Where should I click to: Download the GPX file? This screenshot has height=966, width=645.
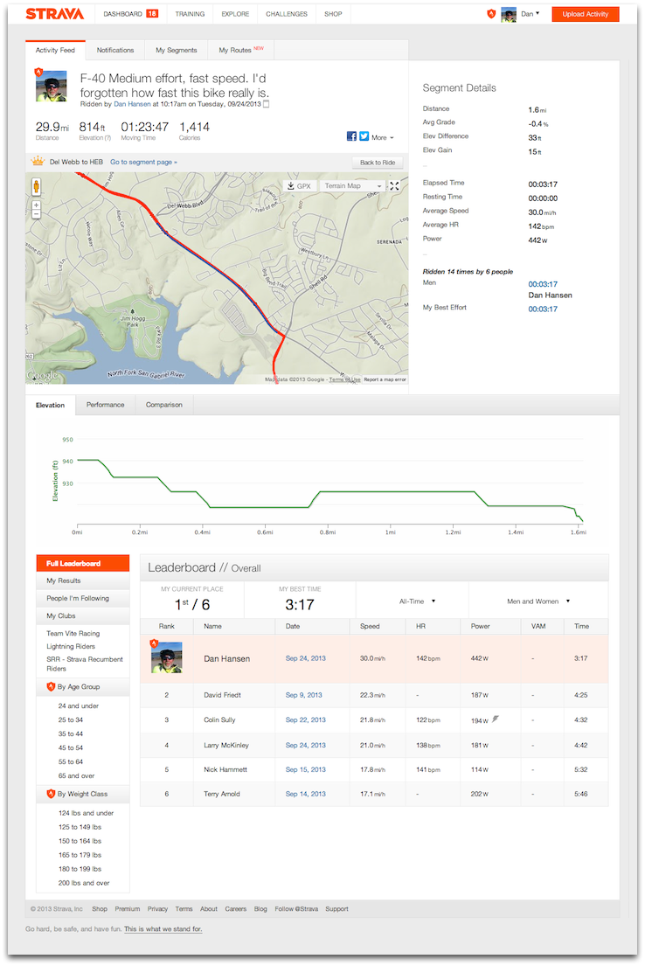pyautogui.click(x=300, y=185)
